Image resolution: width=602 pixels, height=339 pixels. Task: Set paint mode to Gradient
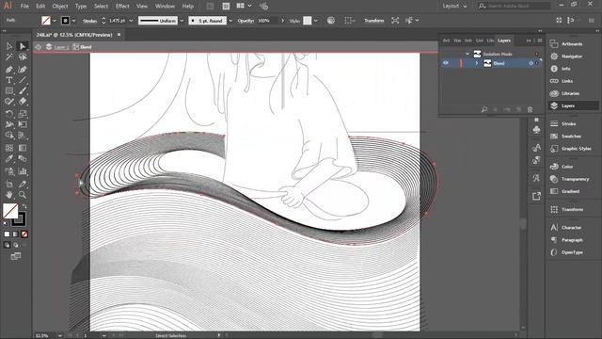tap(15, 234)
